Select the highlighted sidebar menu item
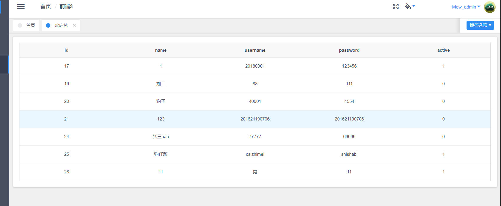The height and width of the screenshot is (206, 501). click(x=4, y=64)
